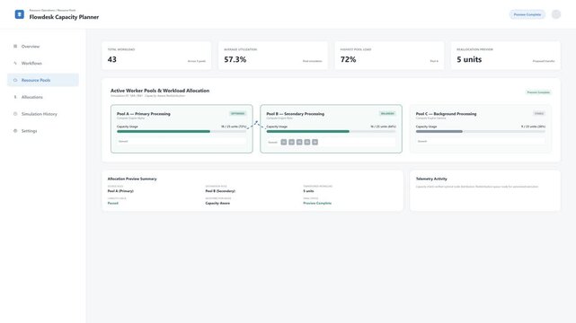Click the Simulation History sidebar icon

click(15, 114)
